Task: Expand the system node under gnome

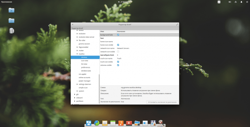Action: [77, 91]
